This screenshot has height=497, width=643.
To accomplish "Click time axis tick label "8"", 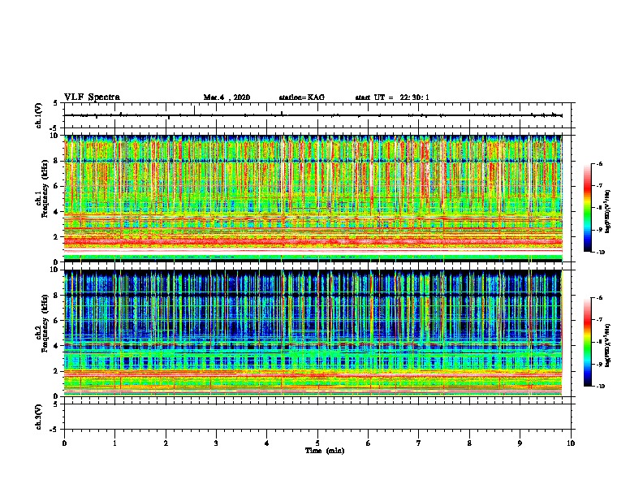I will [469, 443].
